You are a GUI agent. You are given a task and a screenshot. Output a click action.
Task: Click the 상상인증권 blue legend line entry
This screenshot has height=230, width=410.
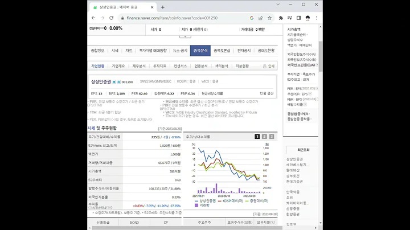tap(205, 201)
